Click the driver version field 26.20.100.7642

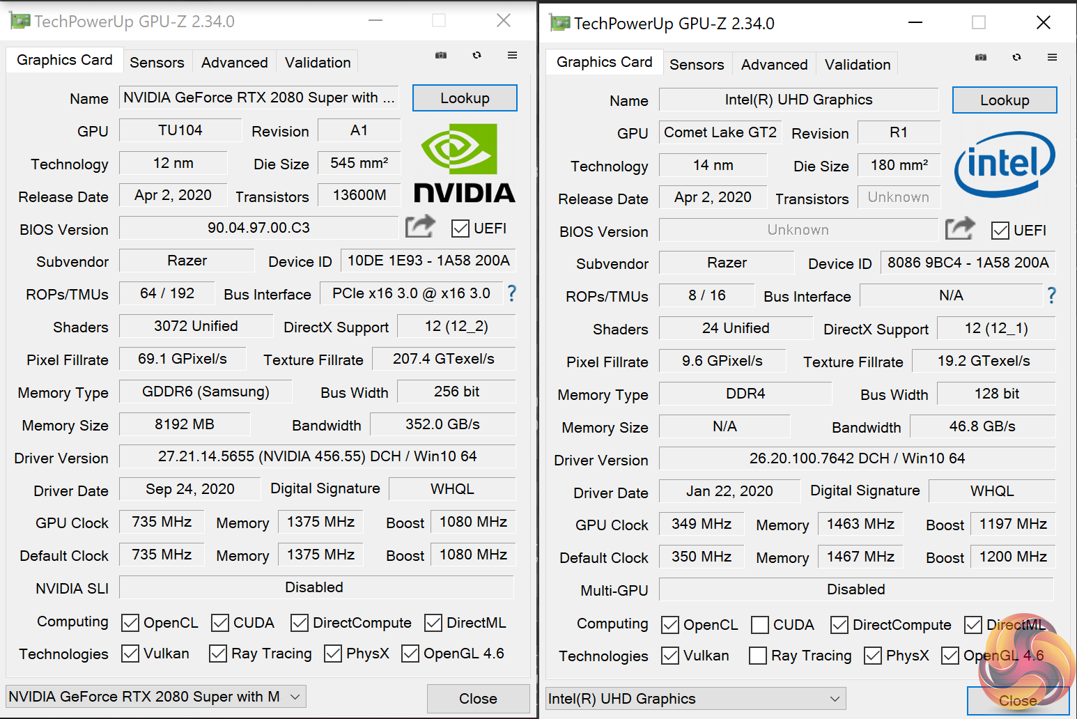857,458
